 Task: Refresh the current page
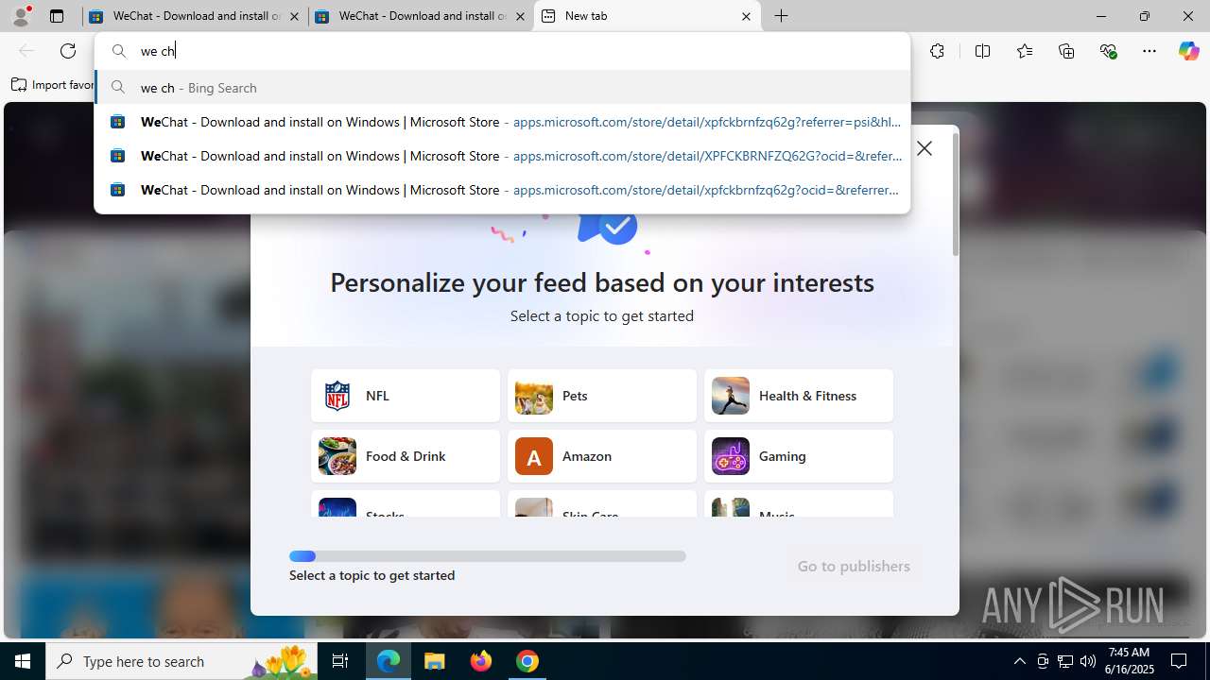(x=68, y=51)
